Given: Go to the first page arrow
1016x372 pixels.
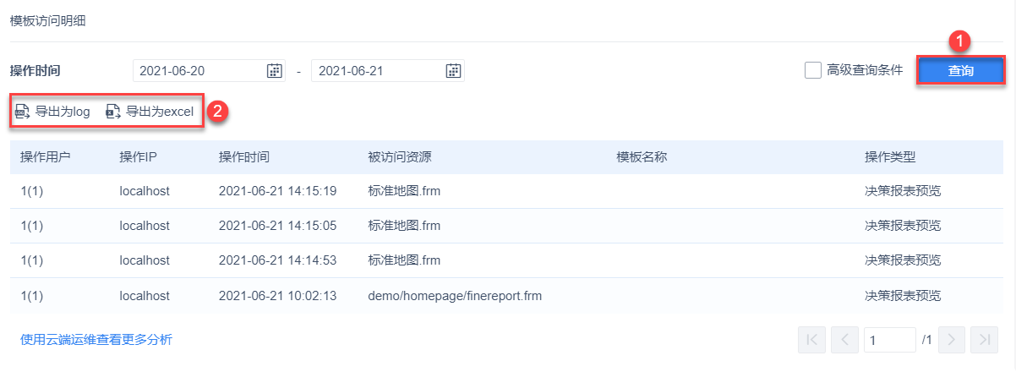Looking at the screenshot, I should coord(811,340).
